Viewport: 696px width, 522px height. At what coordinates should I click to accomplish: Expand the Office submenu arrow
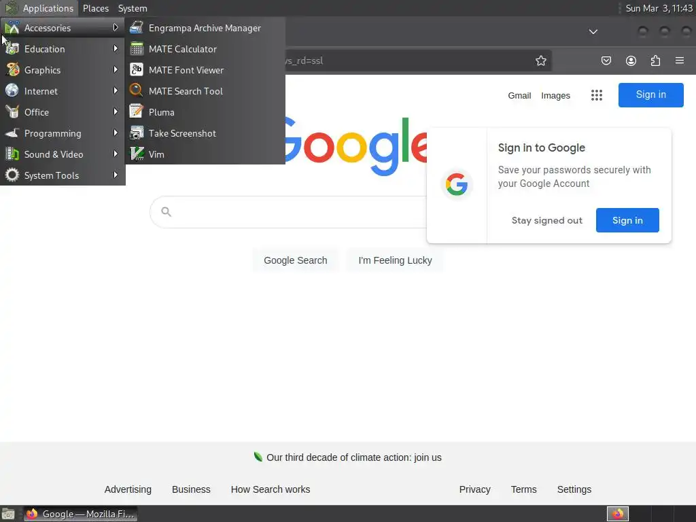116,111
